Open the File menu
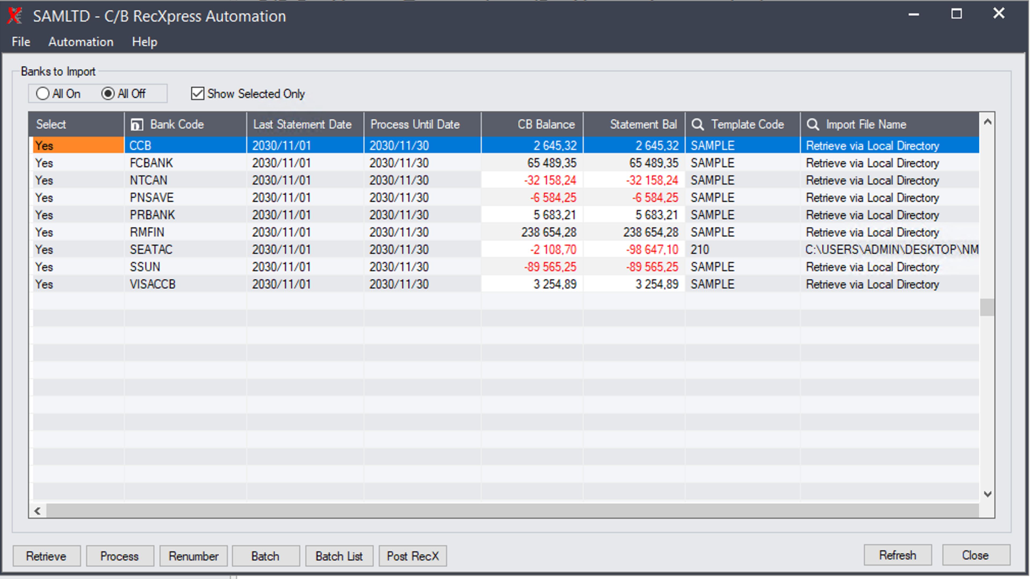This screenshot has height=579, width=1030. point(21,42)
